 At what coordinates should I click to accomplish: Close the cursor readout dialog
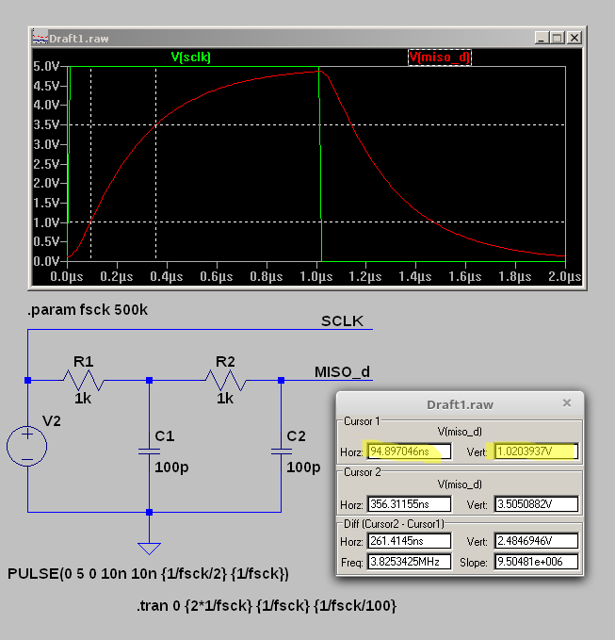click(567, 402)
